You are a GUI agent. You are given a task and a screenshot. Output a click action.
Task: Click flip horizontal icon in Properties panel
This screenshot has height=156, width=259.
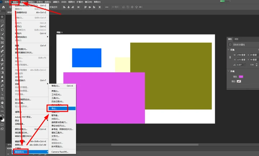pyautogui.click(x=252, y=65)
